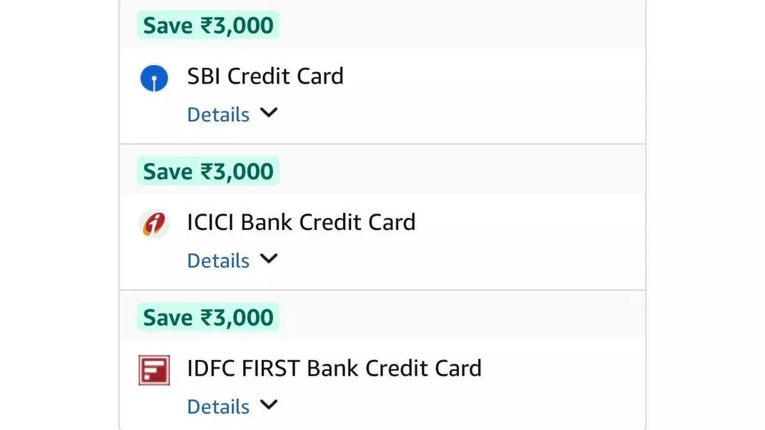Expand Details under IDFC FIRST Bank Credit Card
The height and width of the screenshot is (430, 765).
tap(218, 406)
